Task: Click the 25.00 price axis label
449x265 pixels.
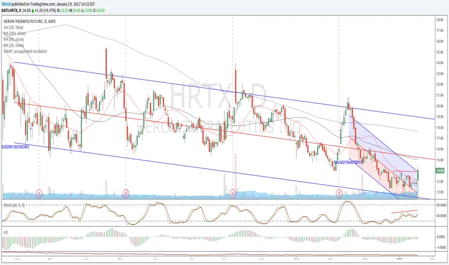Action: [x=439, y=52]
